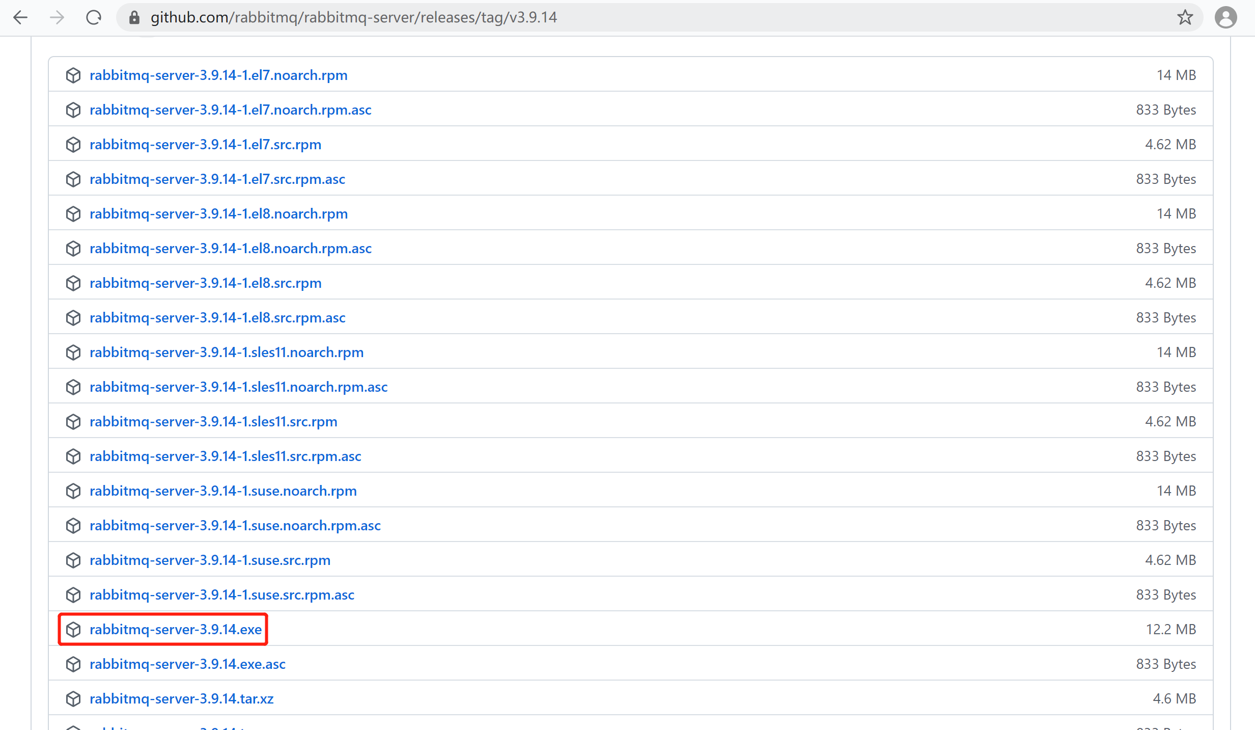Open rabbitmq-server-3.9.14-1.sles11.noarch.rpm.asc link
This screenshot has height=730, width=1255.
pyautogui.click(x=239, y=387)
